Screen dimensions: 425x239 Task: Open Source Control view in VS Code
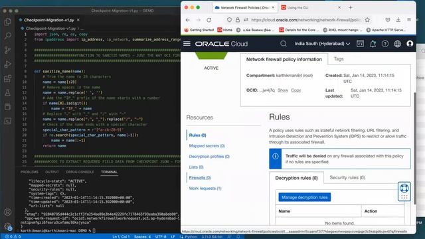(x=7, y=50)
